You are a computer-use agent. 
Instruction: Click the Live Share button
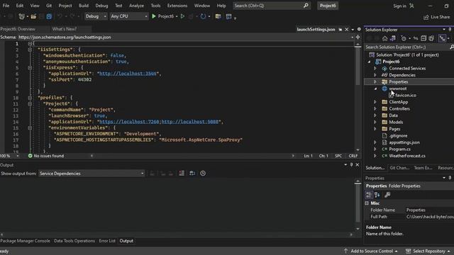[x=437, y=17]
